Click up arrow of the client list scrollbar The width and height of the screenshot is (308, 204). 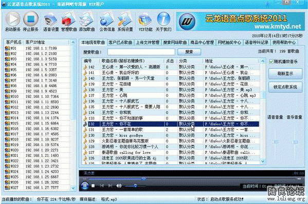point(73,43)
